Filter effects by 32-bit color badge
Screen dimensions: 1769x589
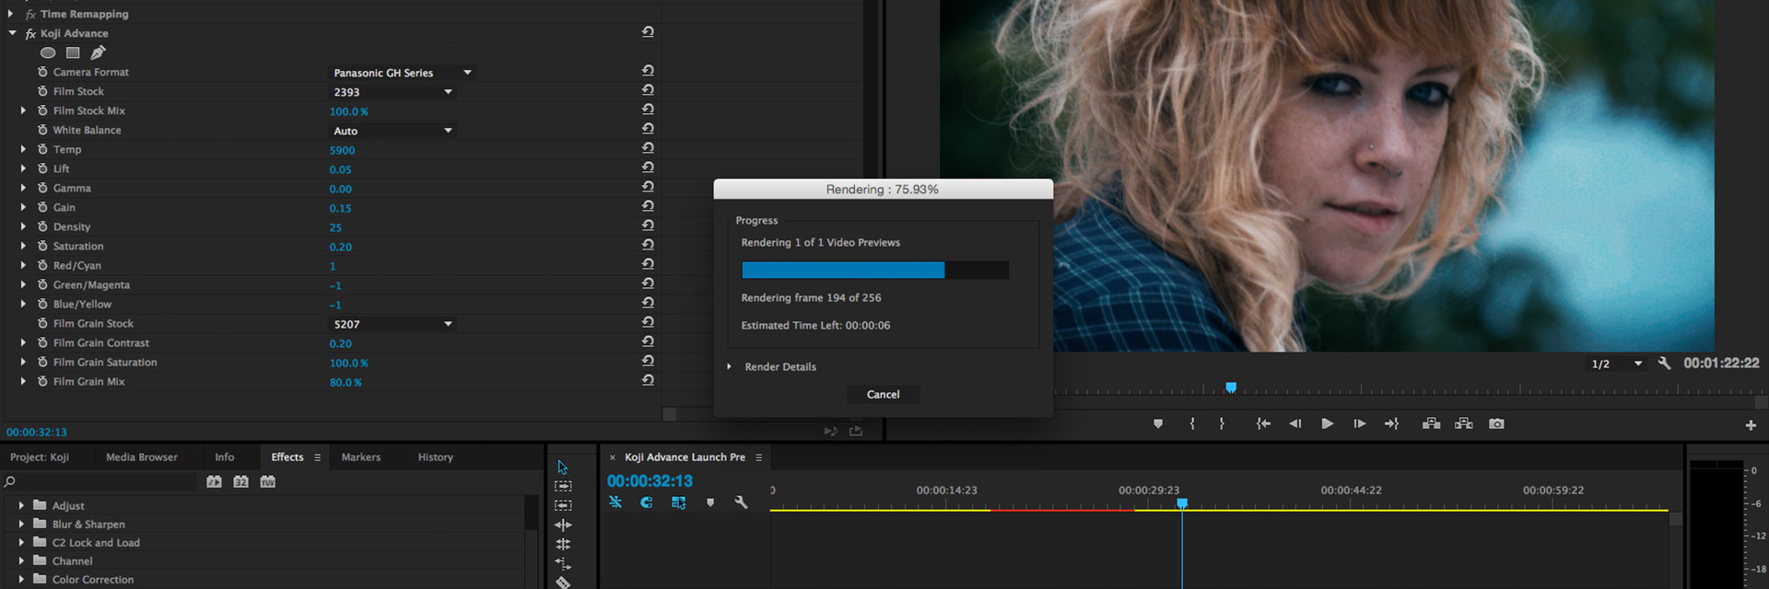point(240,481)
